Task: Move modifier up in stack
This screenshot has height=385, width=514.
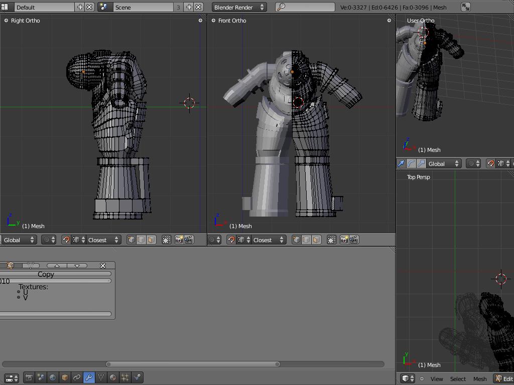Action: pos(57,266)
